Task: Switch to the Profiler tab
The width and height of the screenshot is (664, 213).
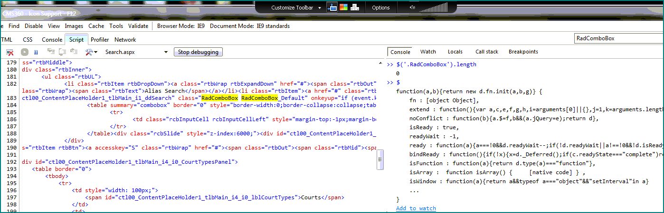Action: point(100,40)
